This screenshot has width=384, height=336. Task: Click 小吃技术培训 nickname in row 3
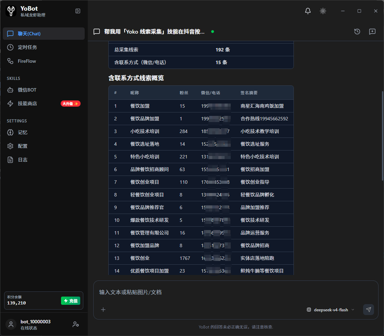pos(145,132)
